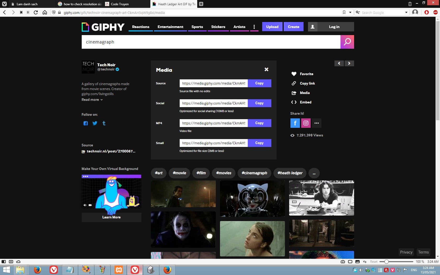The height and width of the screenshot is (275, 440).
Task: Click the magnifier search button
Action: click(x=347, y=42)
